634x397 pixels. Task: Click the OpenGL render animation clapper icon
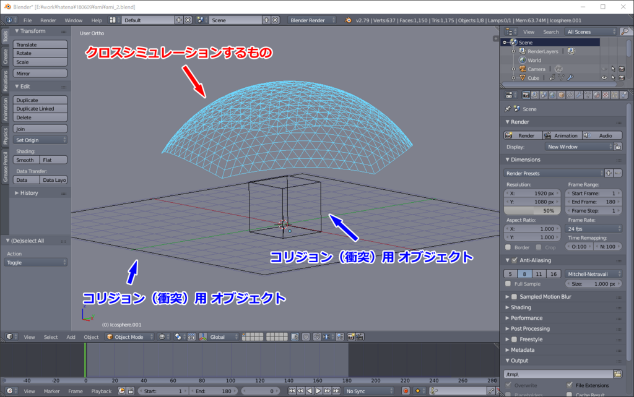pyautogui.click(x=360, y=337)
